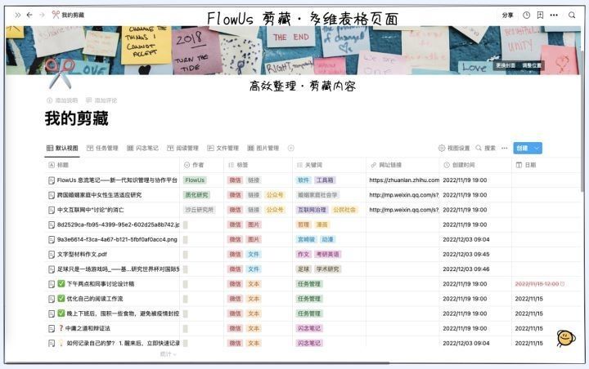Click the 宫崎骏 keyword tag
Viewport: 589px width, 369px height.
pos(306,239)
